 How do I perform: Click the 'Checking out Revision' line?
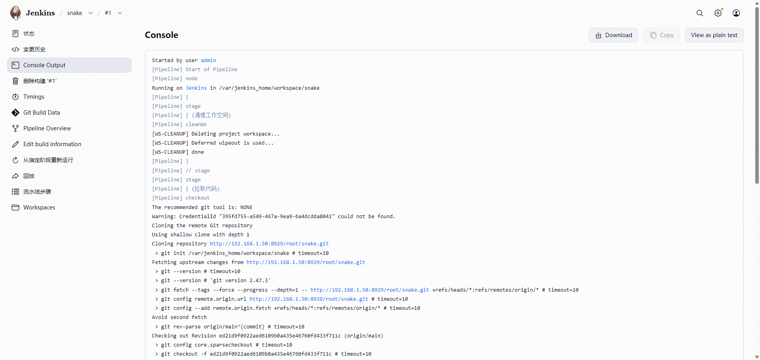coord(268,336)
